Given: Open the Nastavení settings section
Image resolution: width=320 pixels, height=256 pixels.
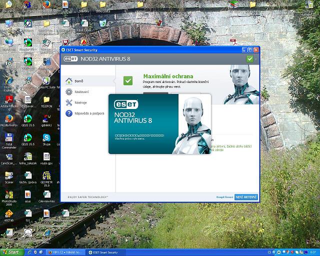Looking at the screenshot, I should point(88,92).
